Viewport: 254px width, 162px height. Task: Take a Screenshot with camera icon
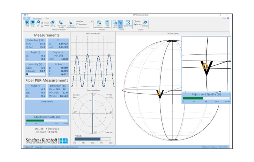point(128,23)
